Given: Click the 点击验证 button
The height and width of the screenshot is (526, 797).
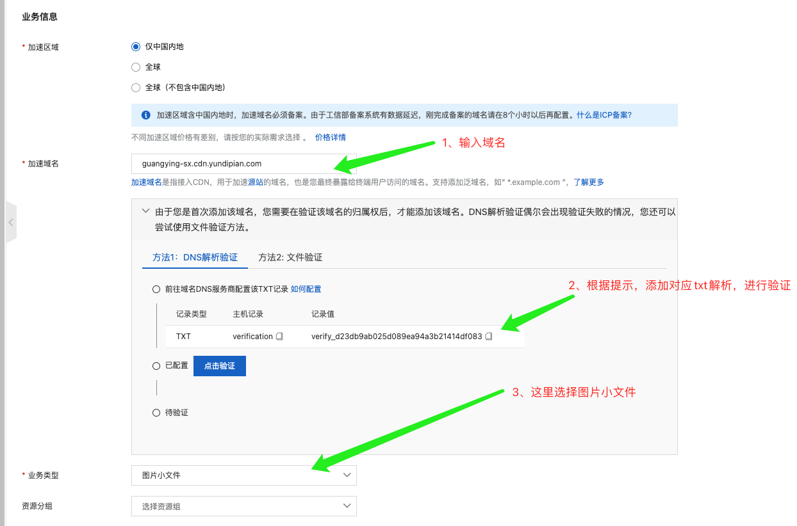Looking at the screenshot, I should (219, 366).
